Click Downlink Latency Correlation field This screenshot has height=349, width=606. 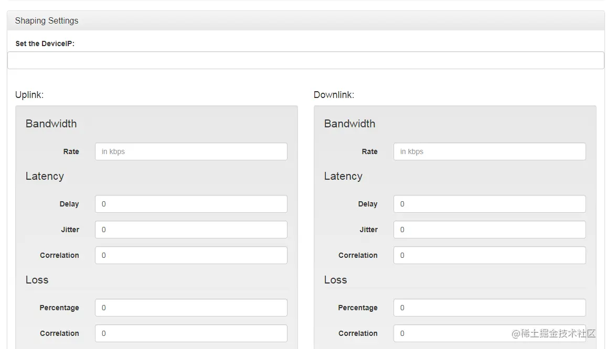pos(489,255)
